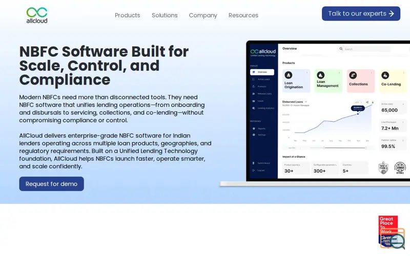This screenshot has height=256, width=410.
Task: Click the highlighted data point on the chart line
Action: 358,114
